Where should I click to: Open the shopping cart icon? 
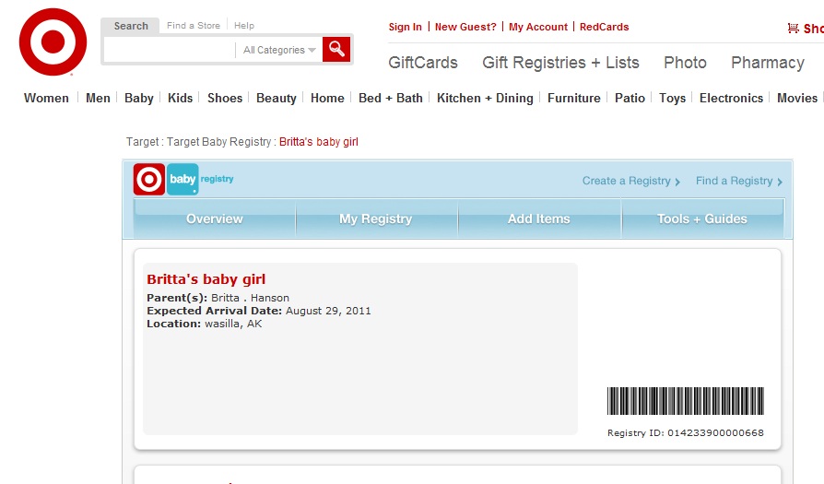(793, 29)
